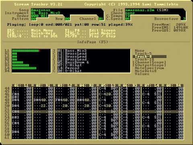
Task: Click C-430 cell in channel 05
Action: point(105,106)
